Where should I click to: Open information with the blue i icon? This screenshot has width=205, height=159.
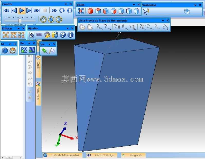(70, 35)
